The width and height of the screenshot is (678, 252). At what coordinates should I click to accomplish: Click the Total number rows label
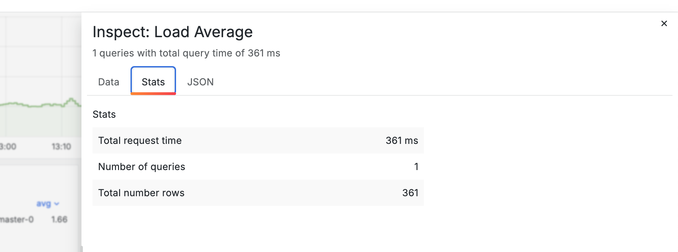pyautogui.click(x=141, y=193)
